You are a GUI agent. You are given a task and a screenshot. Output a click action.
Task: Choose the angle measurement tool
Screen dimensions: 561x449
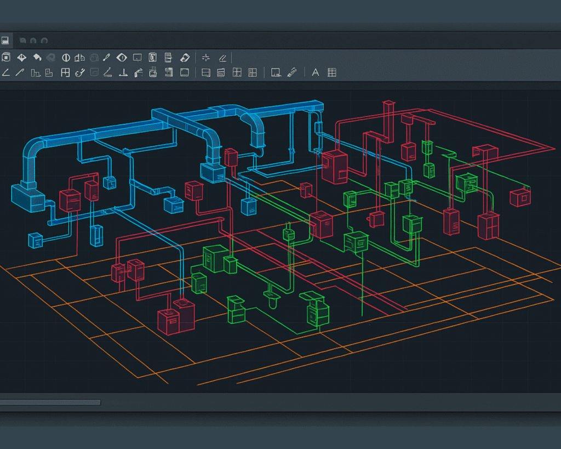(x=5, y=72)
